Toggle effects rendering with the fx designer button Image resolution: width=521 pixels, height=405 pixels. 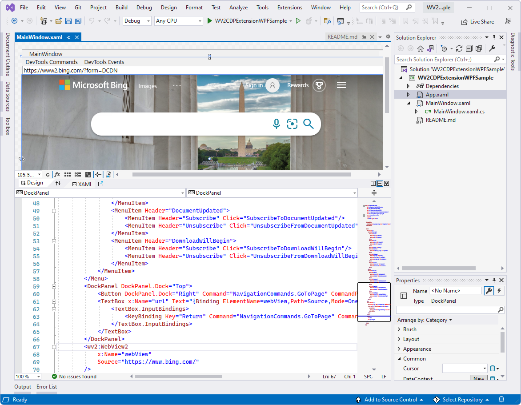57,174
